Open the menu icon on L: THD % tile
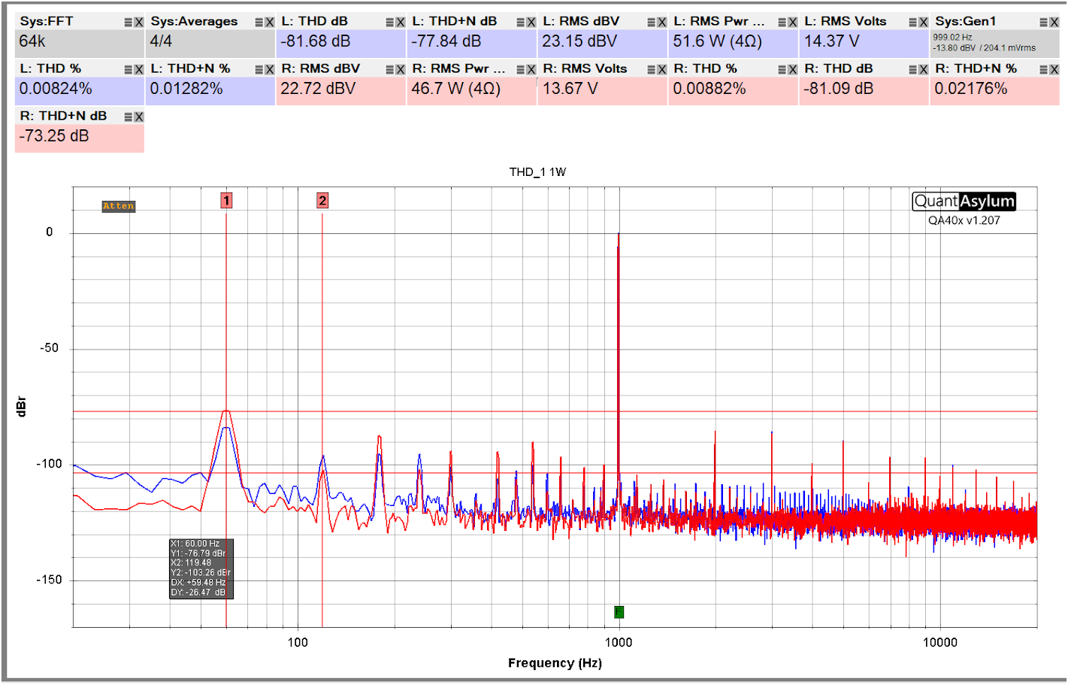1068x685 pixels. click(x=129, y=70)
